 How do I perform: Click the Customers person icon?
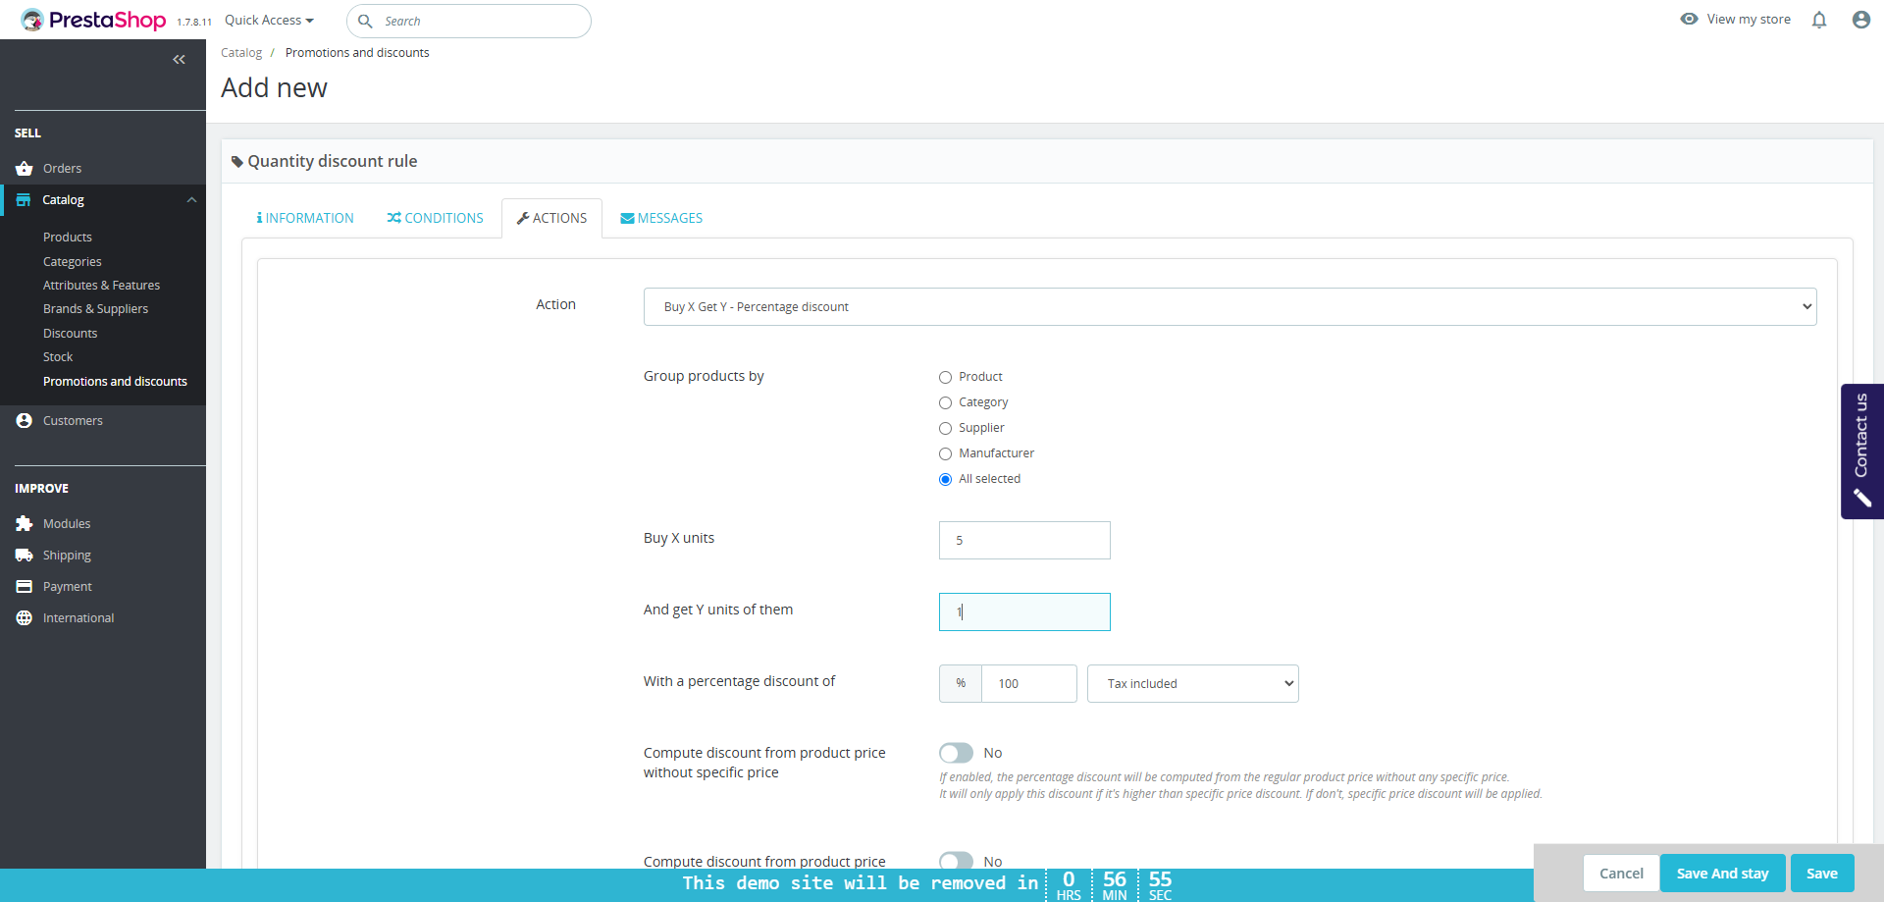[25, 420]
